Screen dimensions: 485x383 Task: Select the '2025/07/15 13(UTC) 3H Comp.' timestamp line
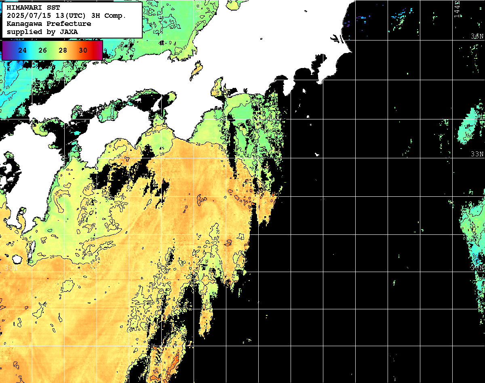(x=66, y=15)
